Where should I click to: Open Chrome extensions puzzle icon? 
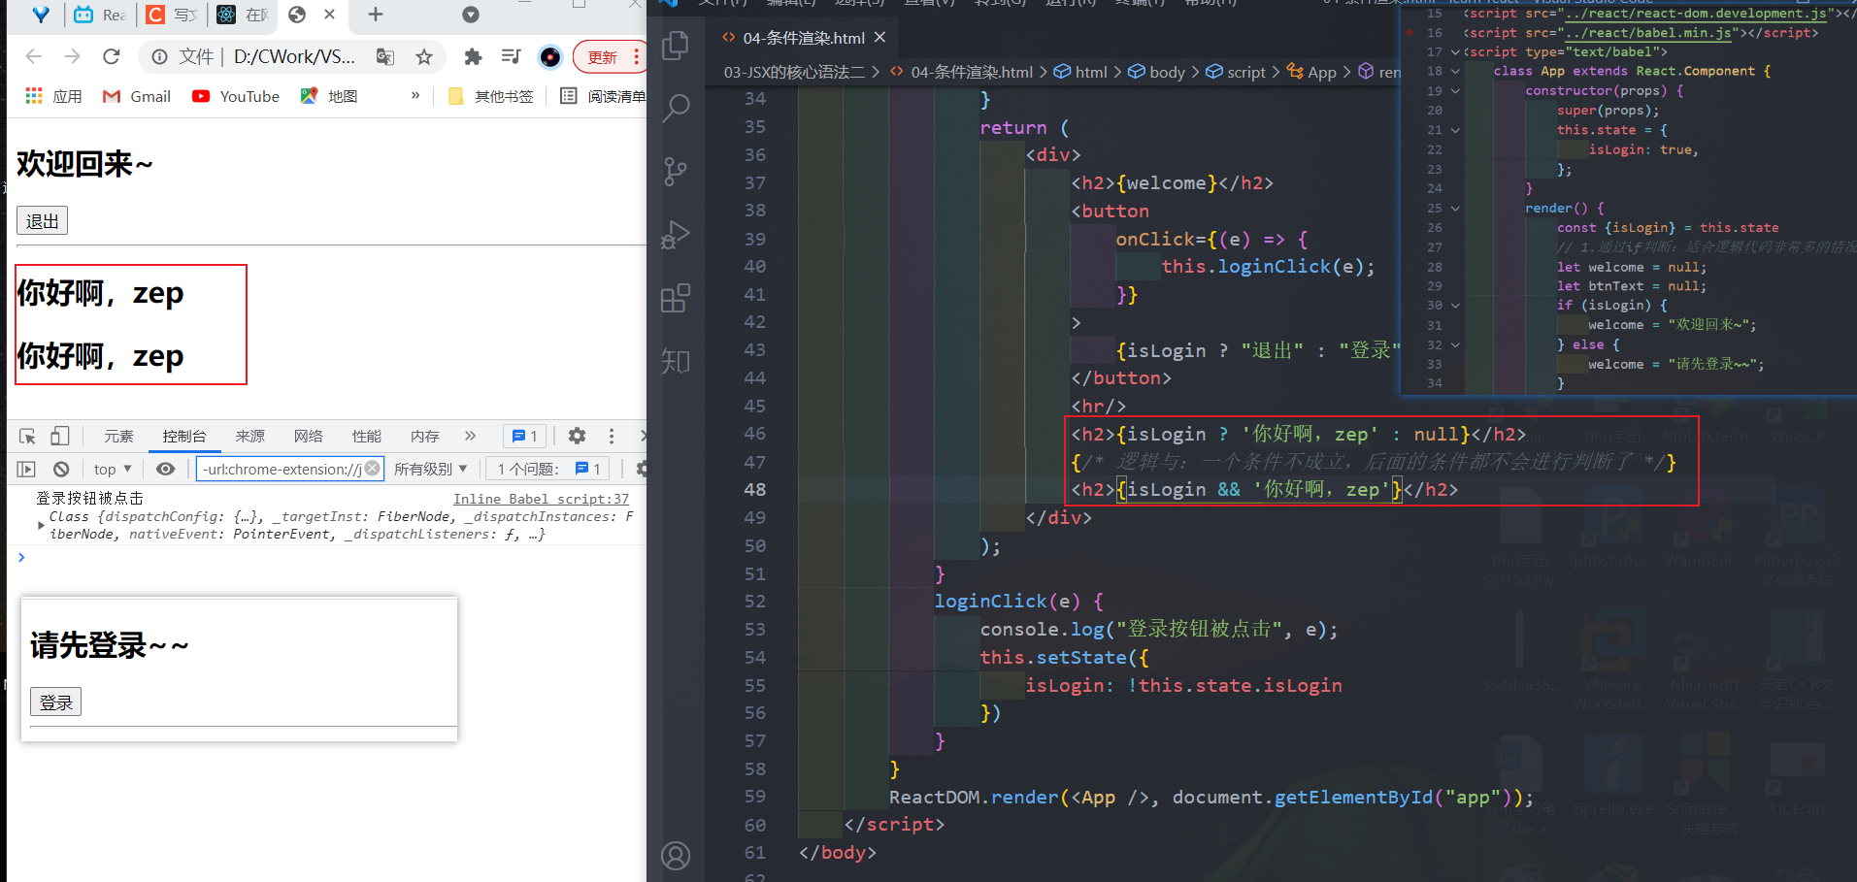pos(473,57)
